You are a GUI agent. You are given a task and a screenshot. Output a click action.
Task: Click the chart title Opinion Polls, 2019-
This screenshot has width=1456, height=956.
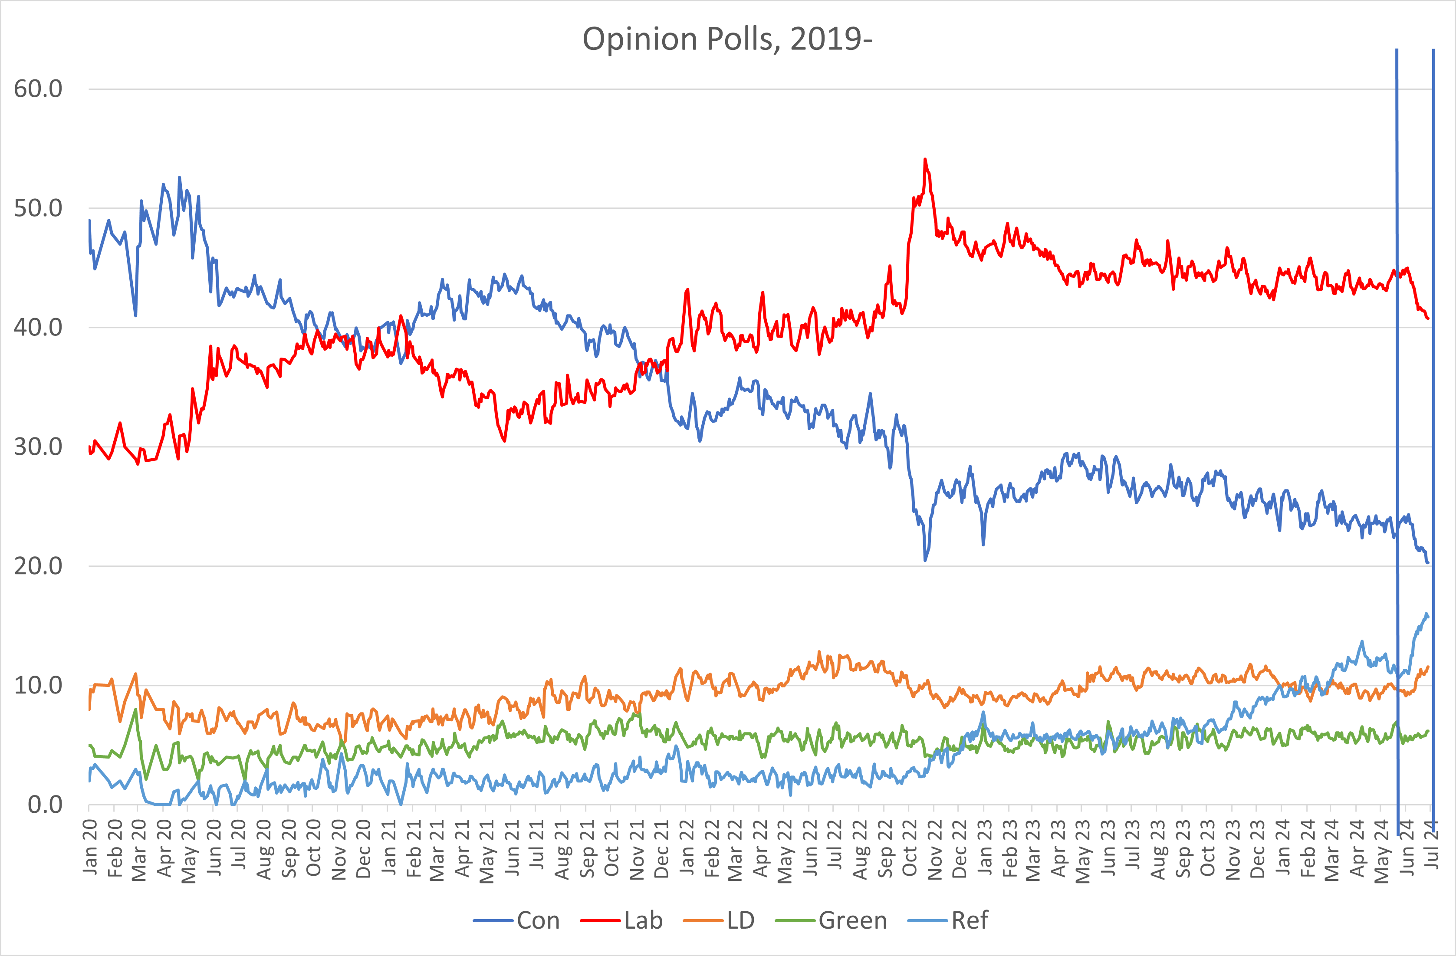point(727,39)
